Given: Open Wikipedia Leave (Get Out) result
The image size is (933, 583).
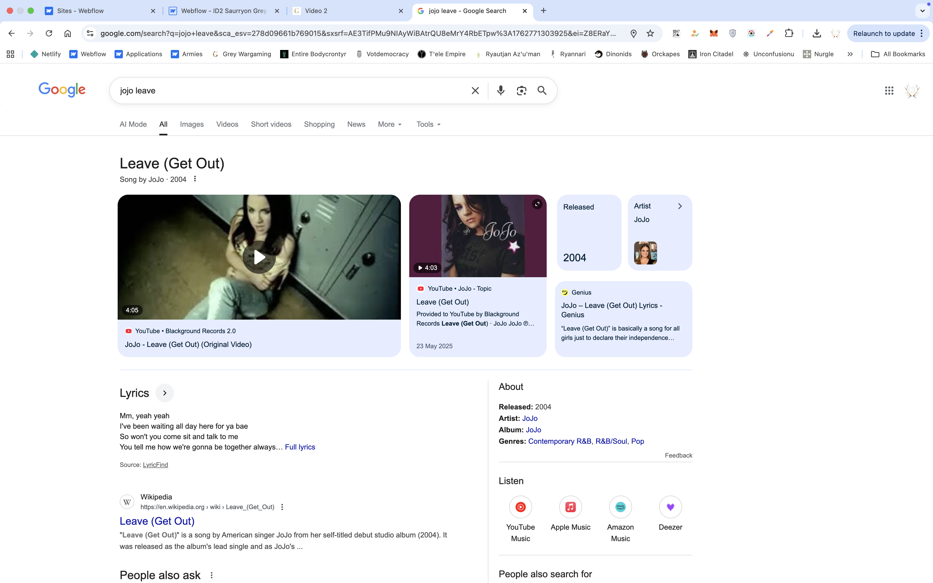Looking at the screenshot, I should (157, 521).
